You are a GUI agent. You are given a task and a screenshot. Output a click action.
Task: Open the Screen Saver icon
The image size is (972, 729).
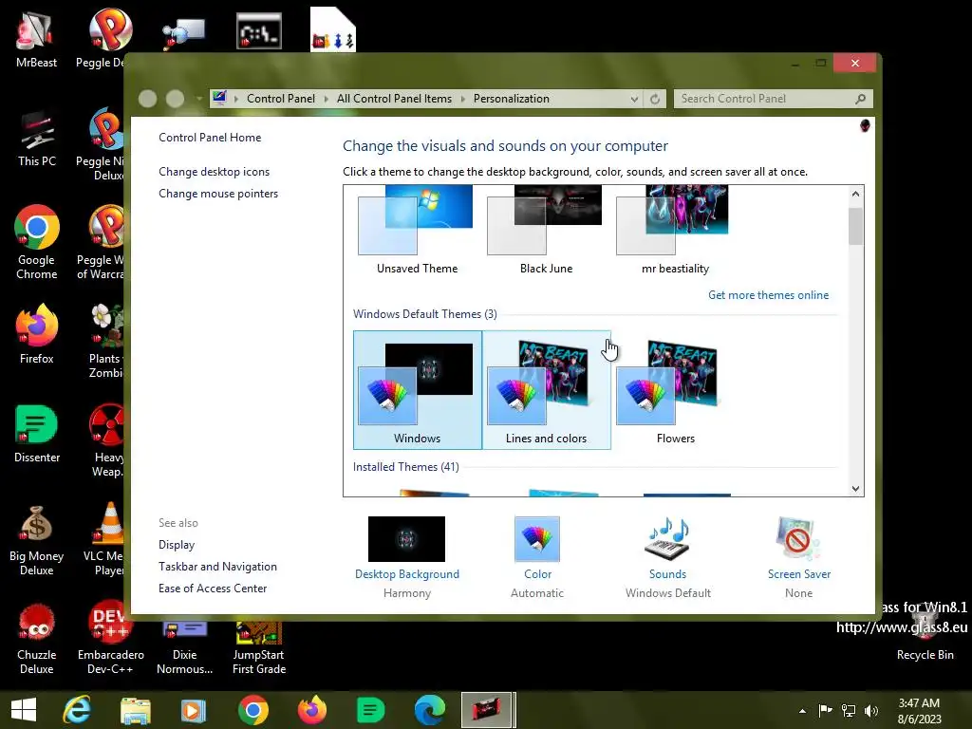tap(798, 539)
